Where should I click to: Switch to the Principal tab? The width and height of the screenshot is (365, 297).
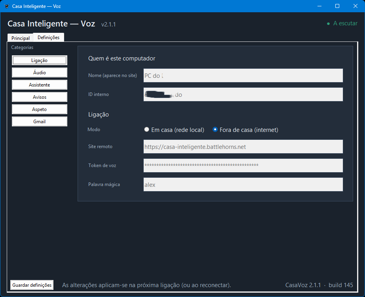(x=21, y=38)
